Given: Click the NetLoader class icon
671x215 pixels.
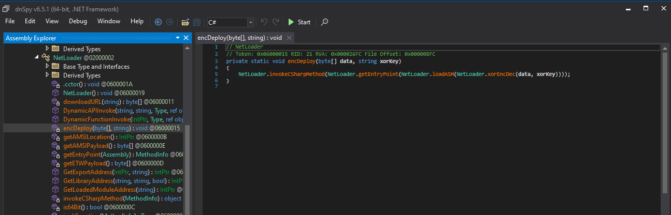Looking at the screenshot, I should (45, 58).
